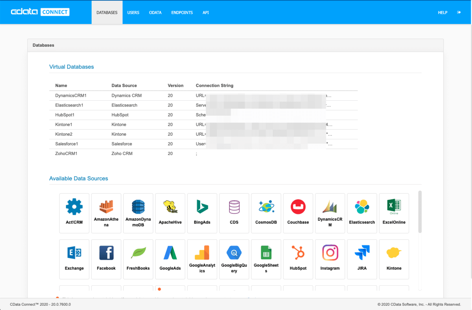Click the Name column header
This screenshot has width=472, height=310.
(61, 85)
